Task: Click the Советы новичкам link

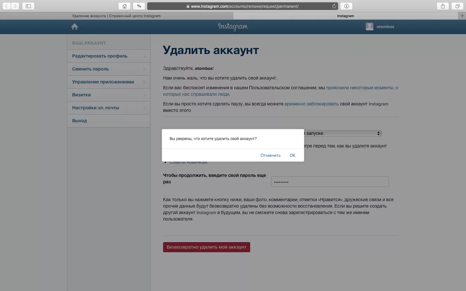Action: tap(188, 162)
